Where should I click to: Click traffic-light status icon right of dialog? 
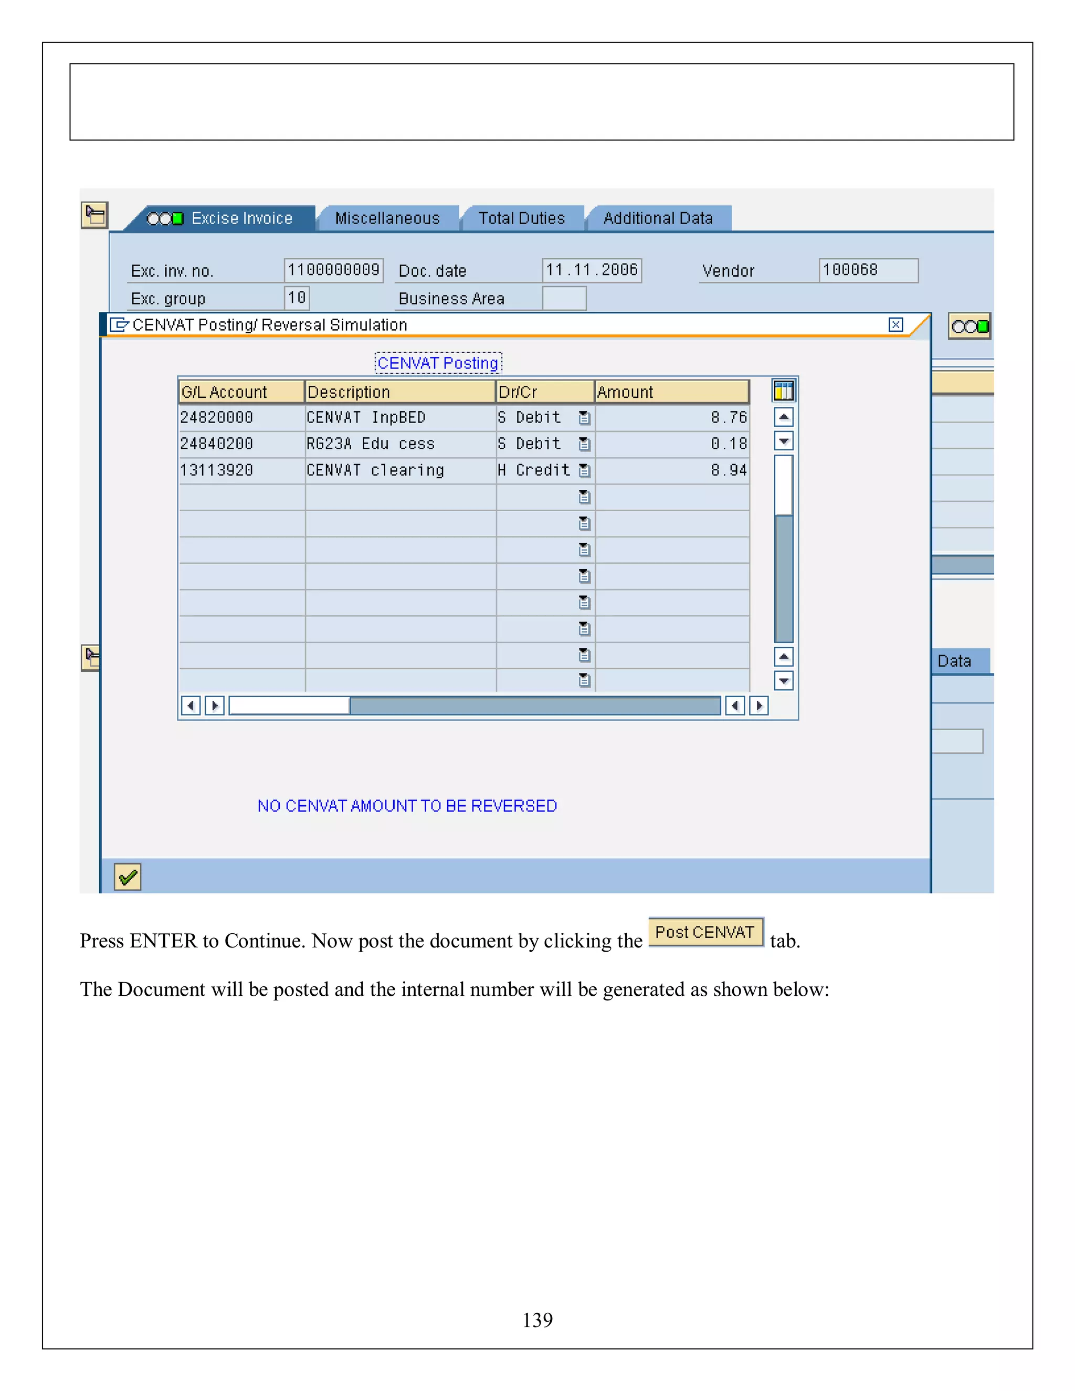968,326
